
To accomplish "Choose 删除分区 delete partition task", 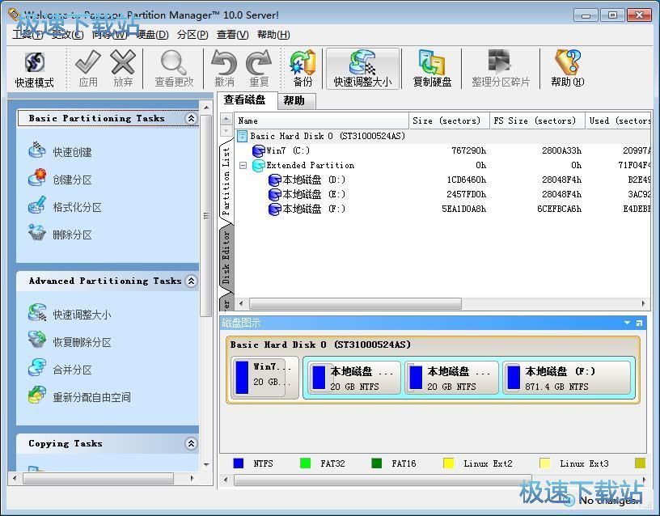I will click(x=60, y=235).
